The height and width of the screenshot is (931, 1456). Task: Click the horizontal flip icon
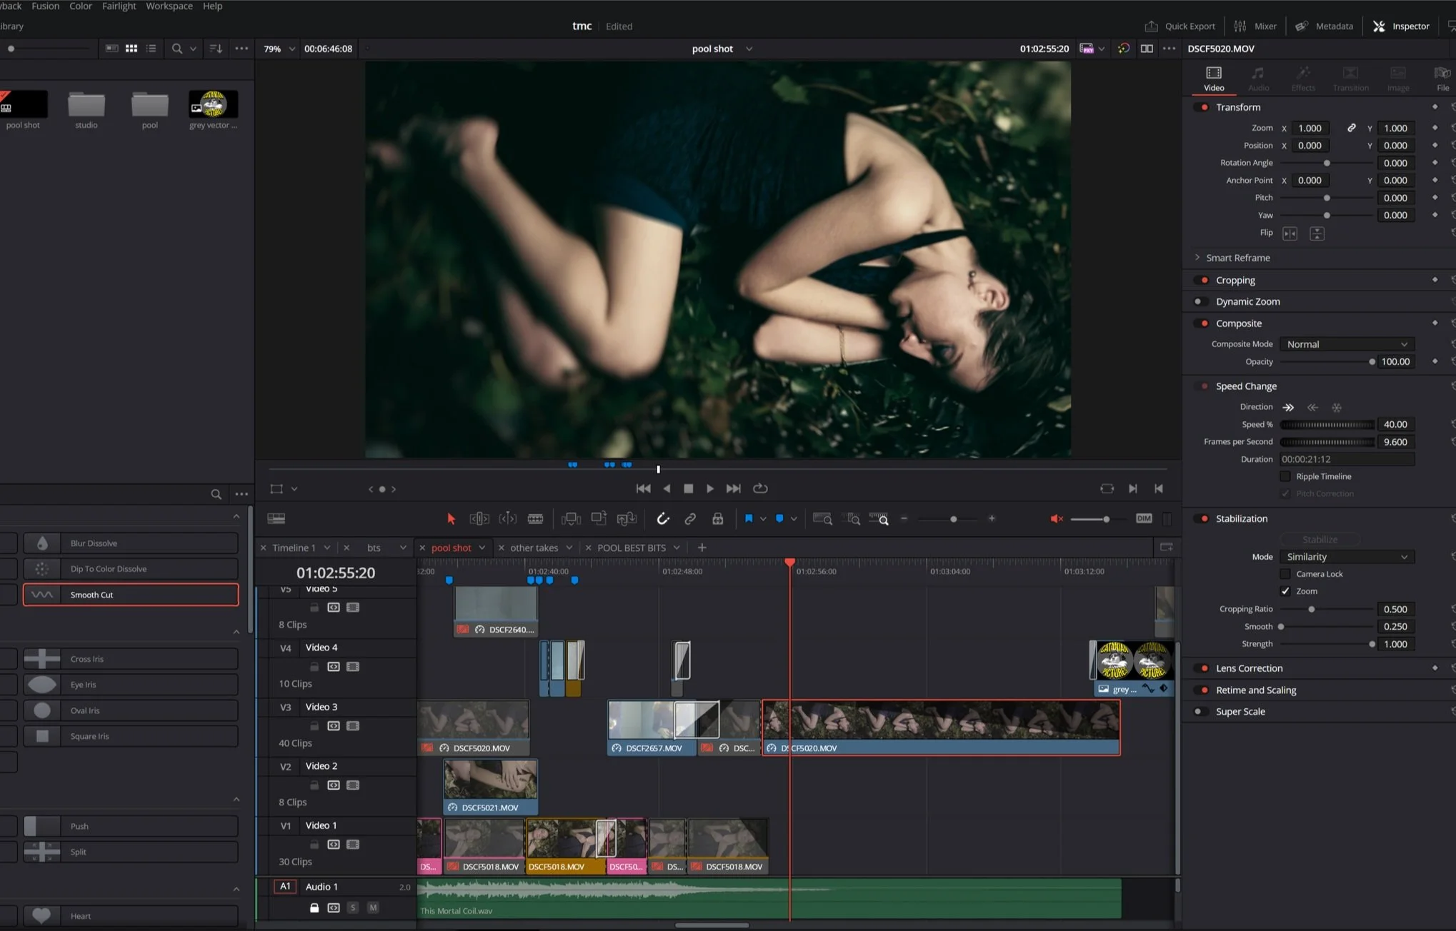(x=1290, y=233)
